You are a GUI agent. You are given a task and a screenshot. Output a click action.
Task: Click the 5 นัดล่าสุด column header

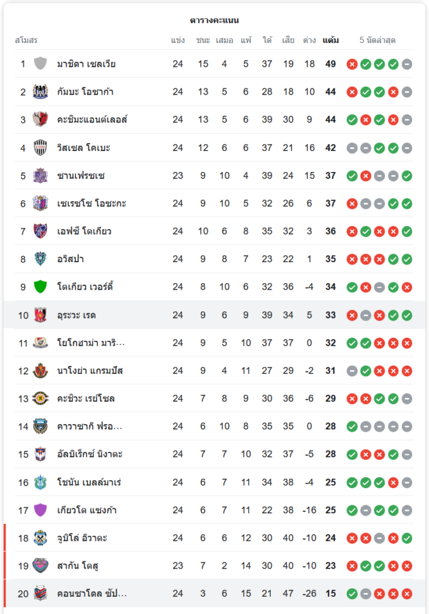pos(377,41)
